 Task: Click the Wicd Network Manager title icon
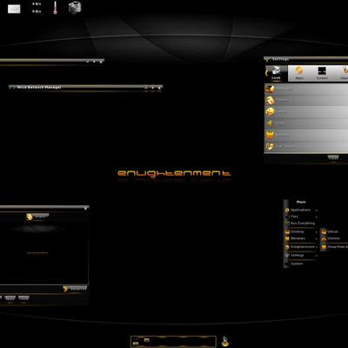[x=12, y=87]
